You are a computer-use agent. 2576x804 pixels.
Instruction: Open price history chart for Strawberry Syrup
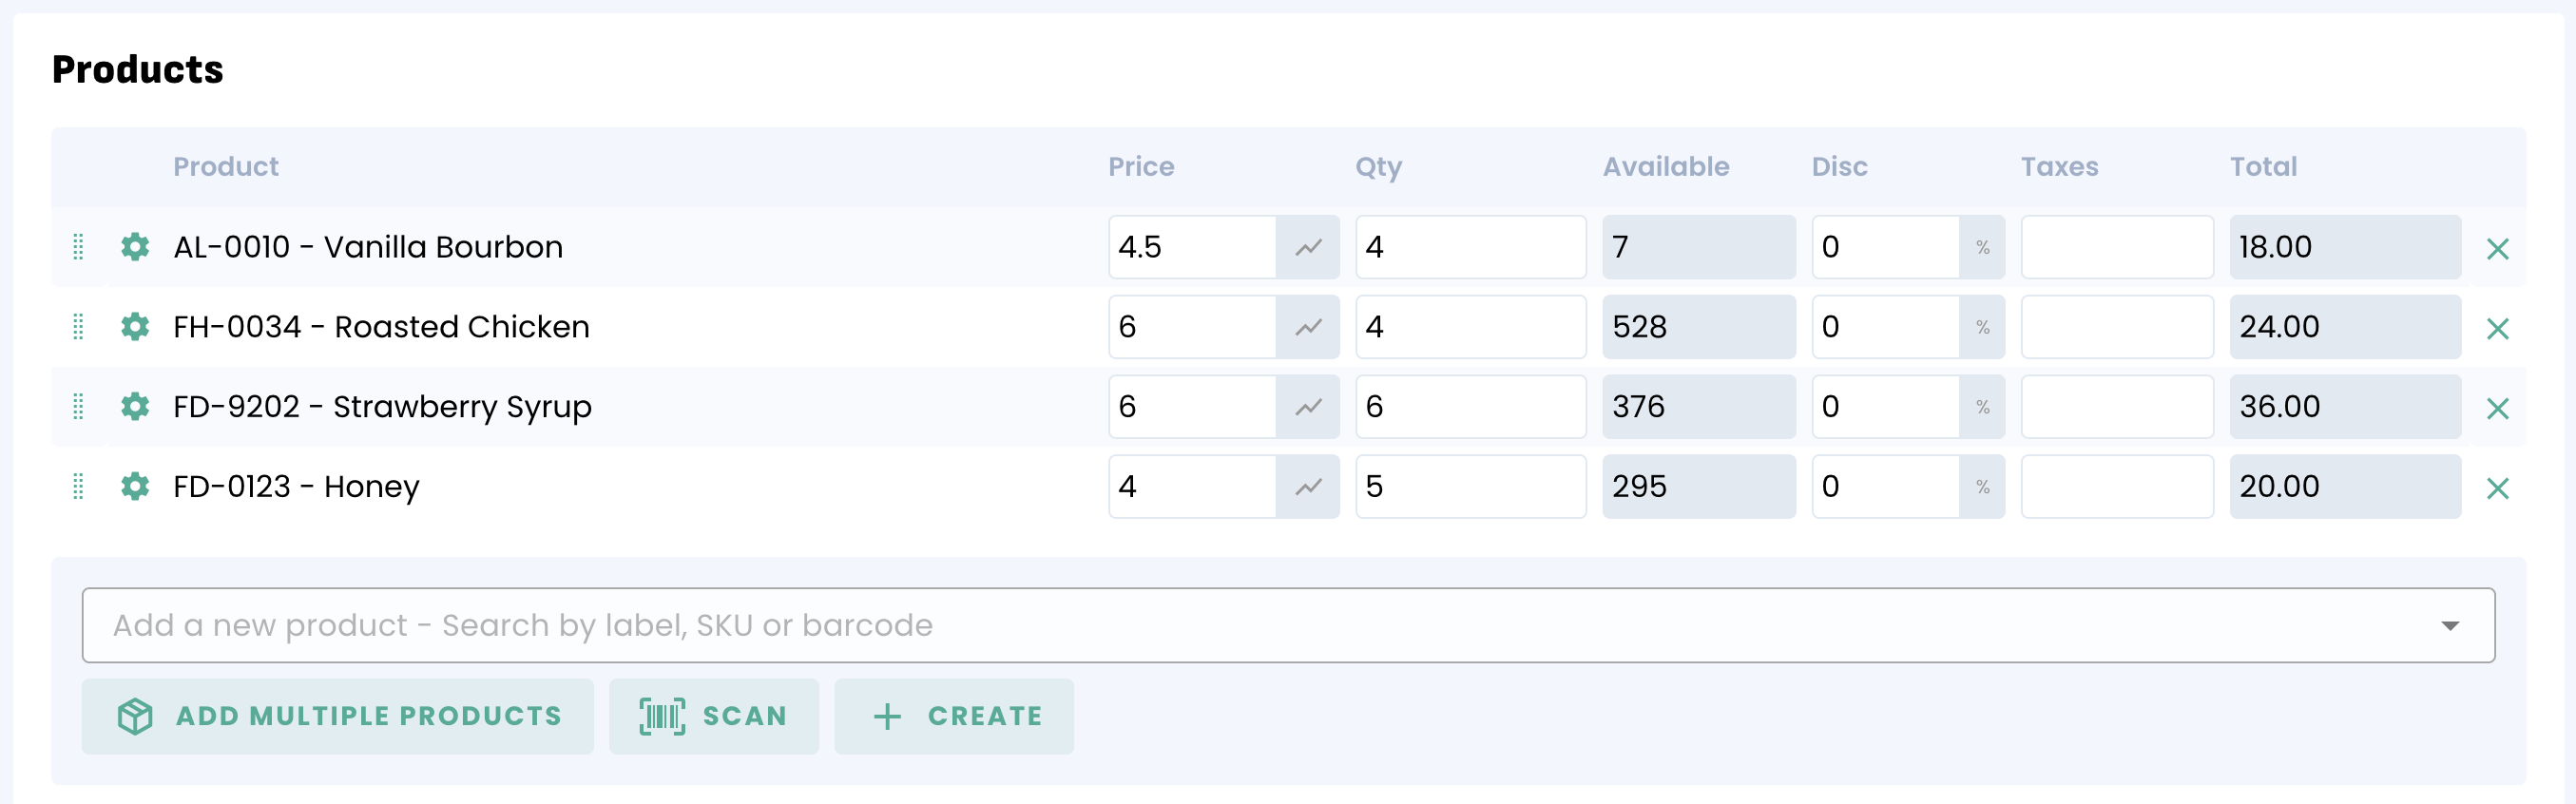coord(1308,407)
